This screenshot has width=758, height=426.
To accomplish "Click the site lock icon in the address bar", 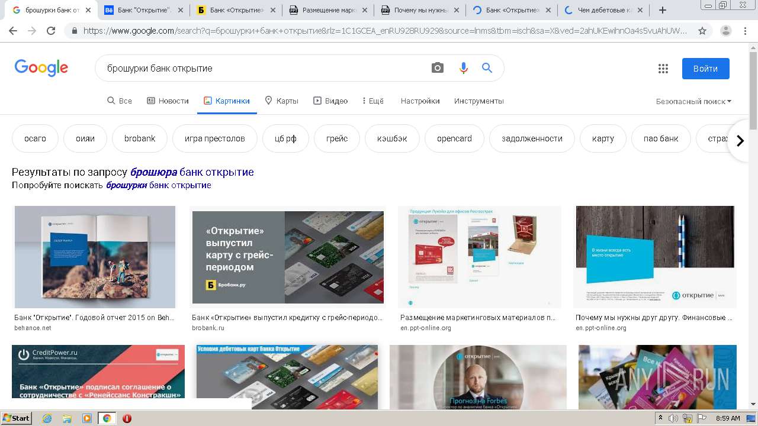I will pyautogui.click(x=75, y=31).
